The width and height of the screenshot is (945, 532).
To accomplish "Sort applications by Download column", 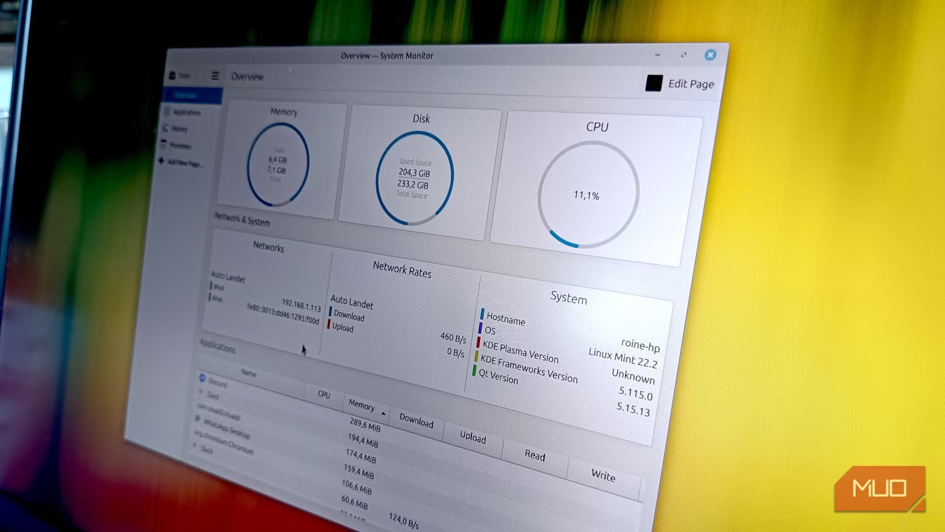I will coord(416,421).
